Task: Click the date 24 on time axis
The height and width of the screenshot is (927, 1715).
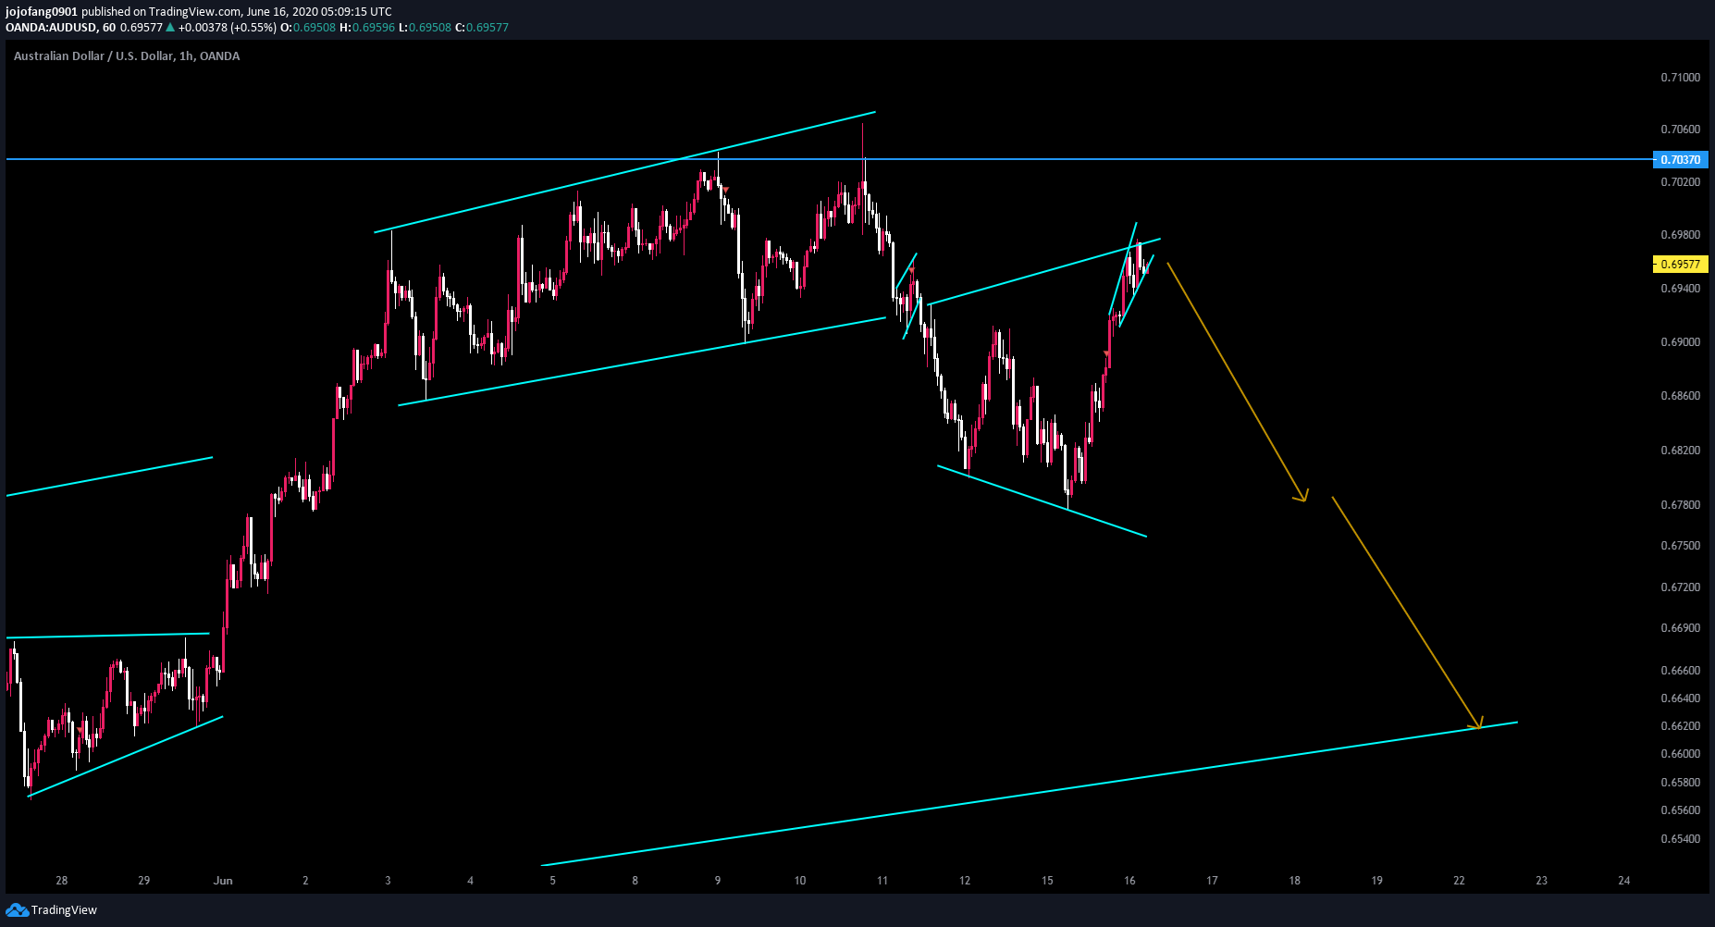Action: point(1624,881)
